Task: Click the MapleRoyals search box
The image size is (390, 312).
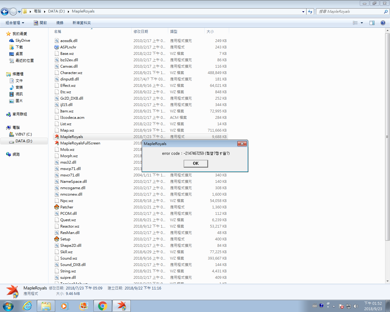Action: pyautogui.click(x=353, y=12)
